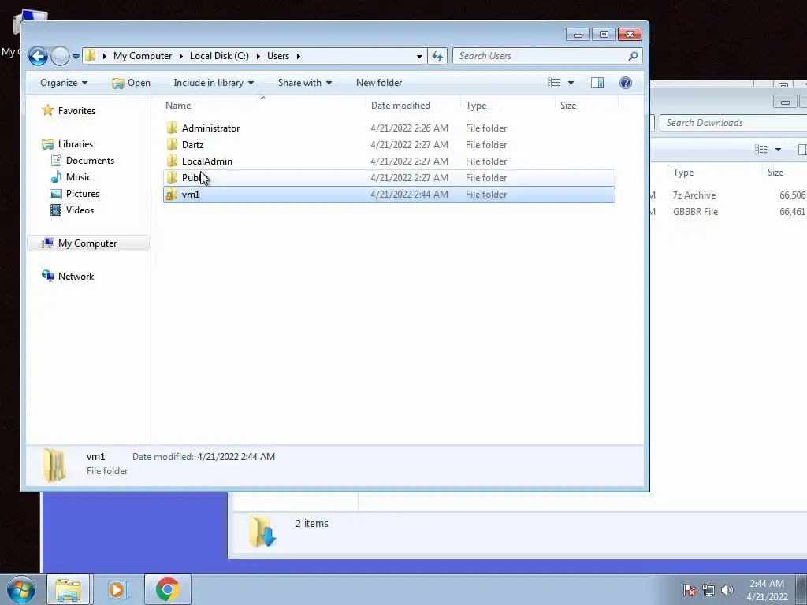
Task: Select 7z Archive row in Downloads window
Action: (x=728, y=195)
